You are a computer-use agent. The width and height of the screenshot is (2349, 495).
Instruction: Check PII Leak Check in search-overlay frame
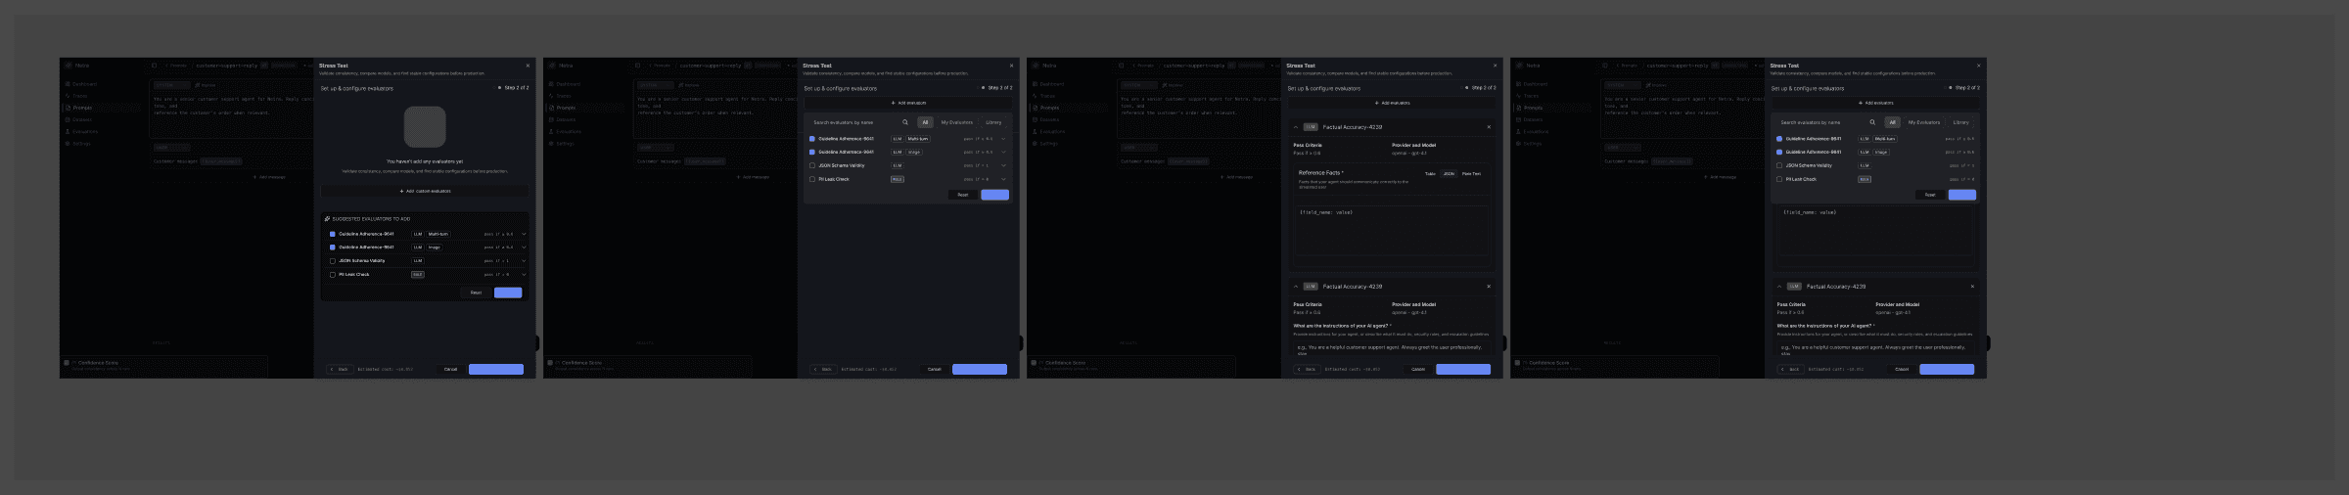coord(1779,179)
